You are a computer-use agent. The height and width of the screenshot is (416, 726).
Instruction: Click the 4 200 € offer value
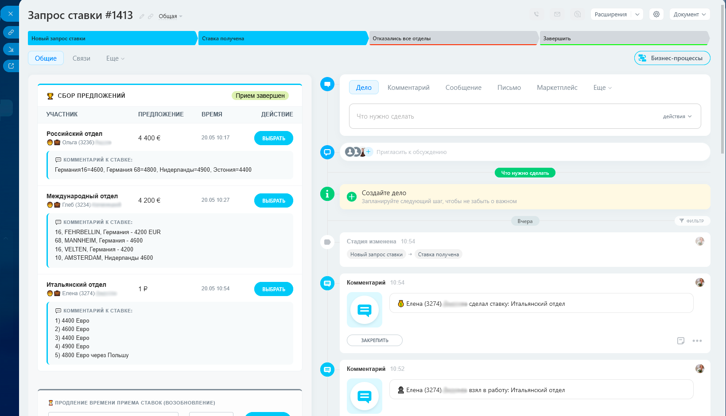[x=149, y=200]
